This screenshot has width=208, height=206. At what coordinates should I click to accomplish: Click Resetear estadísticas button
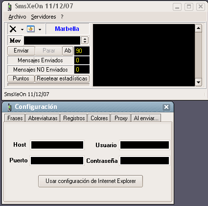[x=62, y=78]
